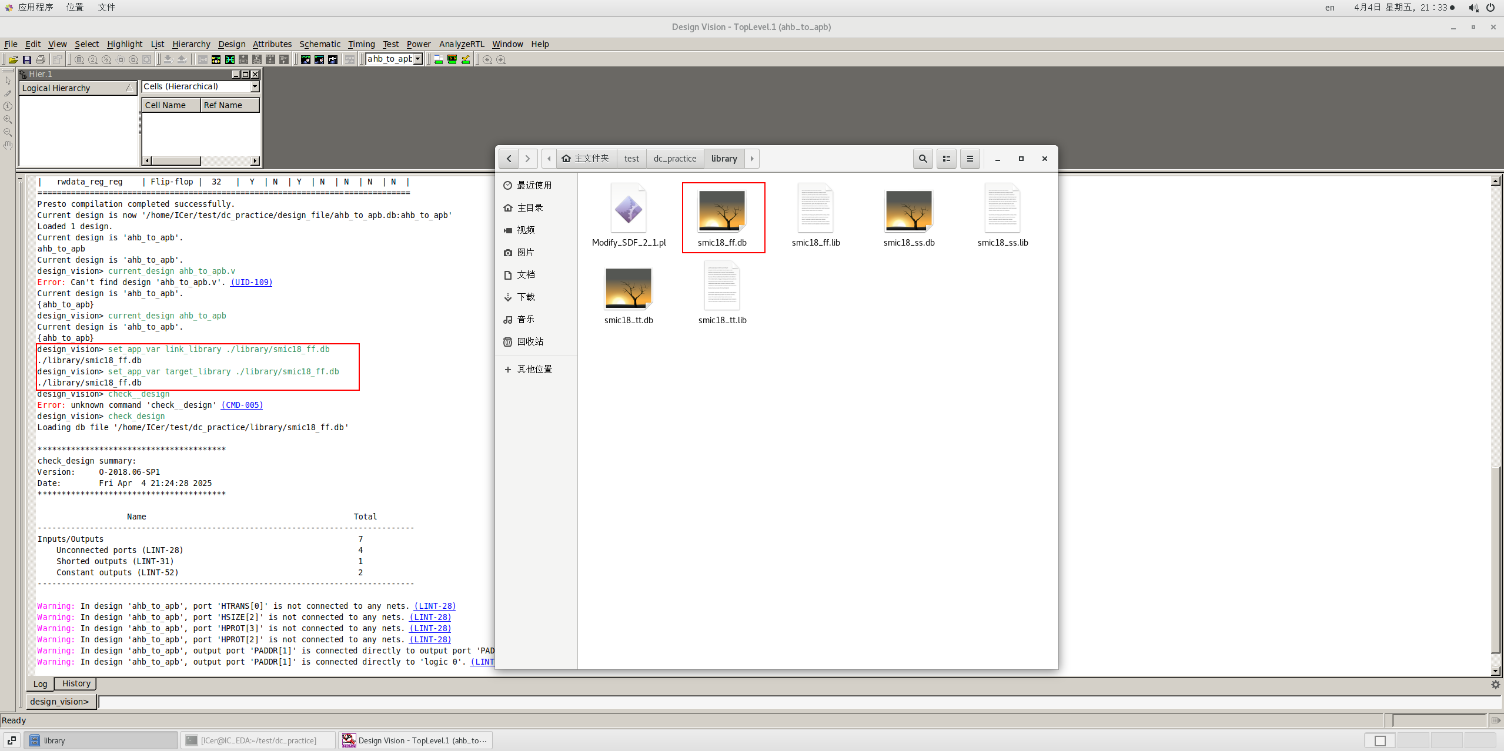Select the hand pan tool
The image size is (1504, 751).
8,145
